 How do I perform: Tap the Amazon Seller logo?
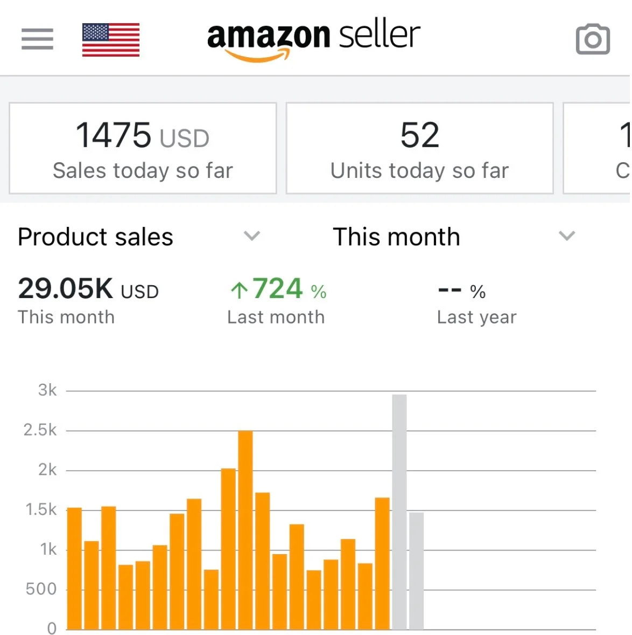click(x=313, y=40)
